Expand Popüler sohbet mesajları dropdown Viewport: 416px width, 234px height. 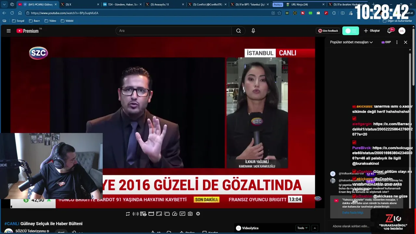(x=351, y=42)
